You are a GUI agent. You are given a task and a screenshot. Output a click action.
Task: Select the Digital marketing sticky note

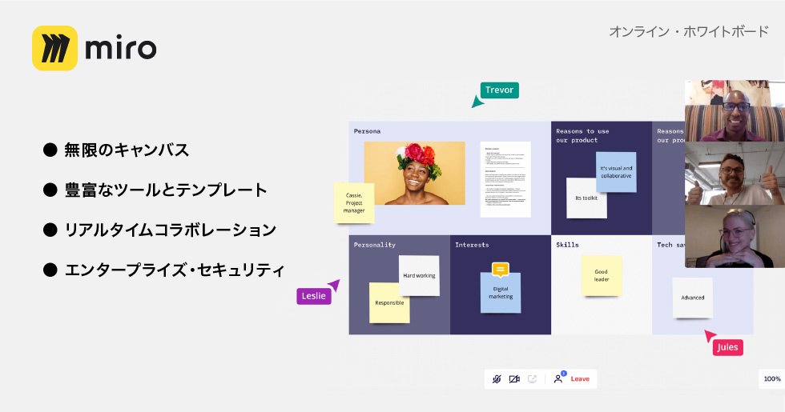pyautogui.click(x=501, y=293)
